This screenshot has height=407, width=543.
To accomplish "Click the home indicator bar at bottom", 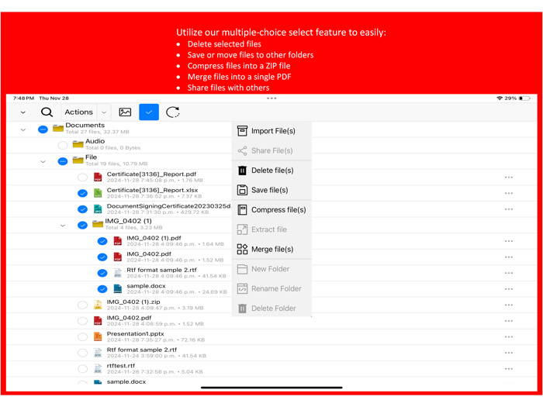I will [x=271, y=388].
